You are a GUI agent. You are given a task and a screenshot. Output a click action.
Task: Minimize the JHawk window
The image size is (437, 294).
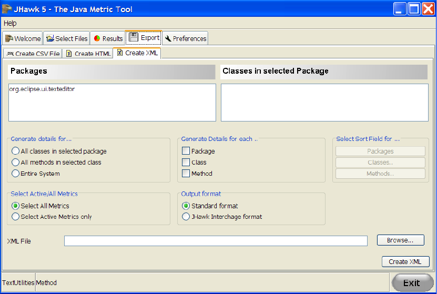(400, 8)
